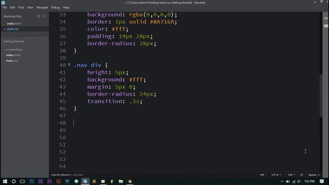Click the Live Preview lightning icon

(x=325, y=18)
